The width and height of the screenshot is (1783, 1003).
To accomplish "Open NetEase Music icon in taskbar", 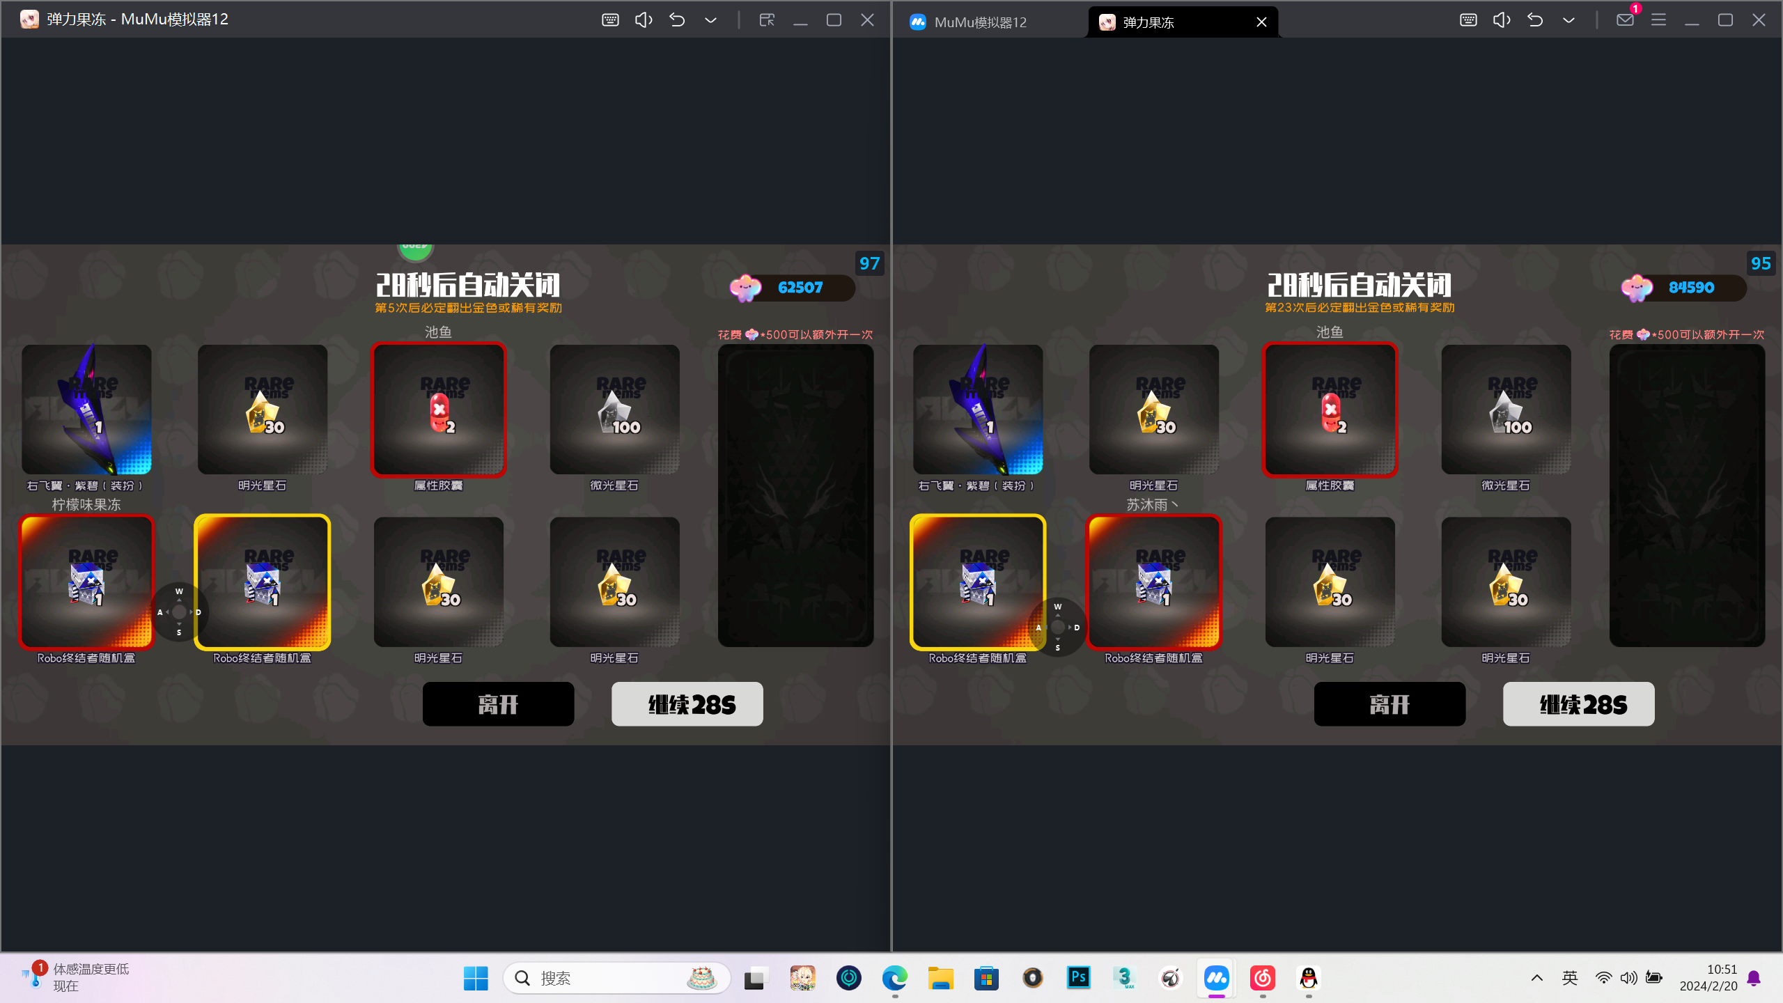I will coord(1263,978).
